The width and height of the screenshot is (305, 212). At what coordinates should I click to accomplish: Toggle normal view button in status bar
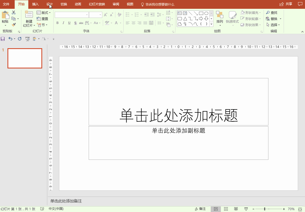(x=216, y=209)
